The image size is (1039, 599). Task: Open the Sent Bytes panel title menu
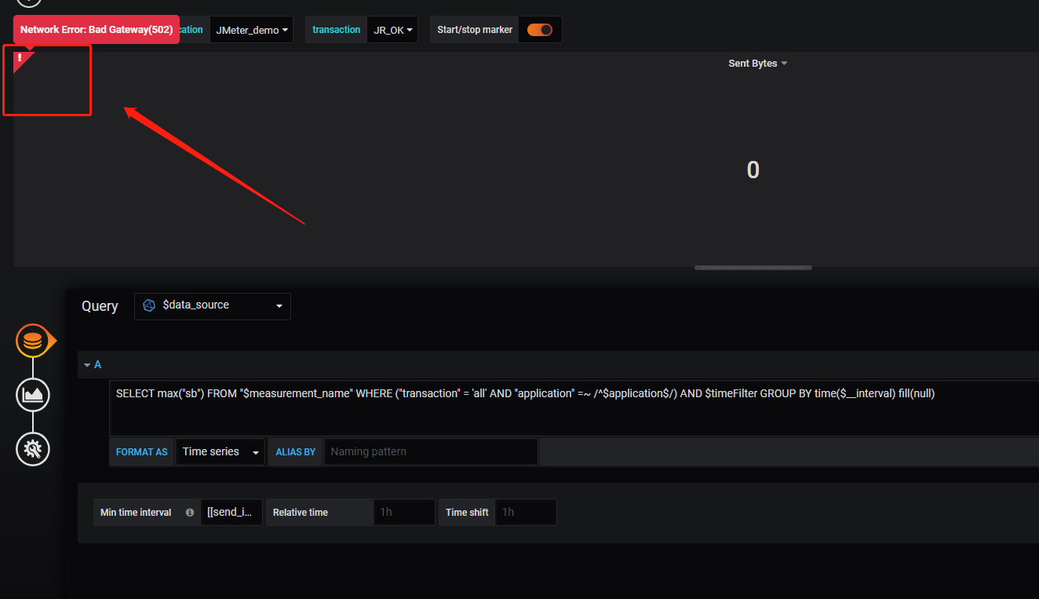[757, 64]
